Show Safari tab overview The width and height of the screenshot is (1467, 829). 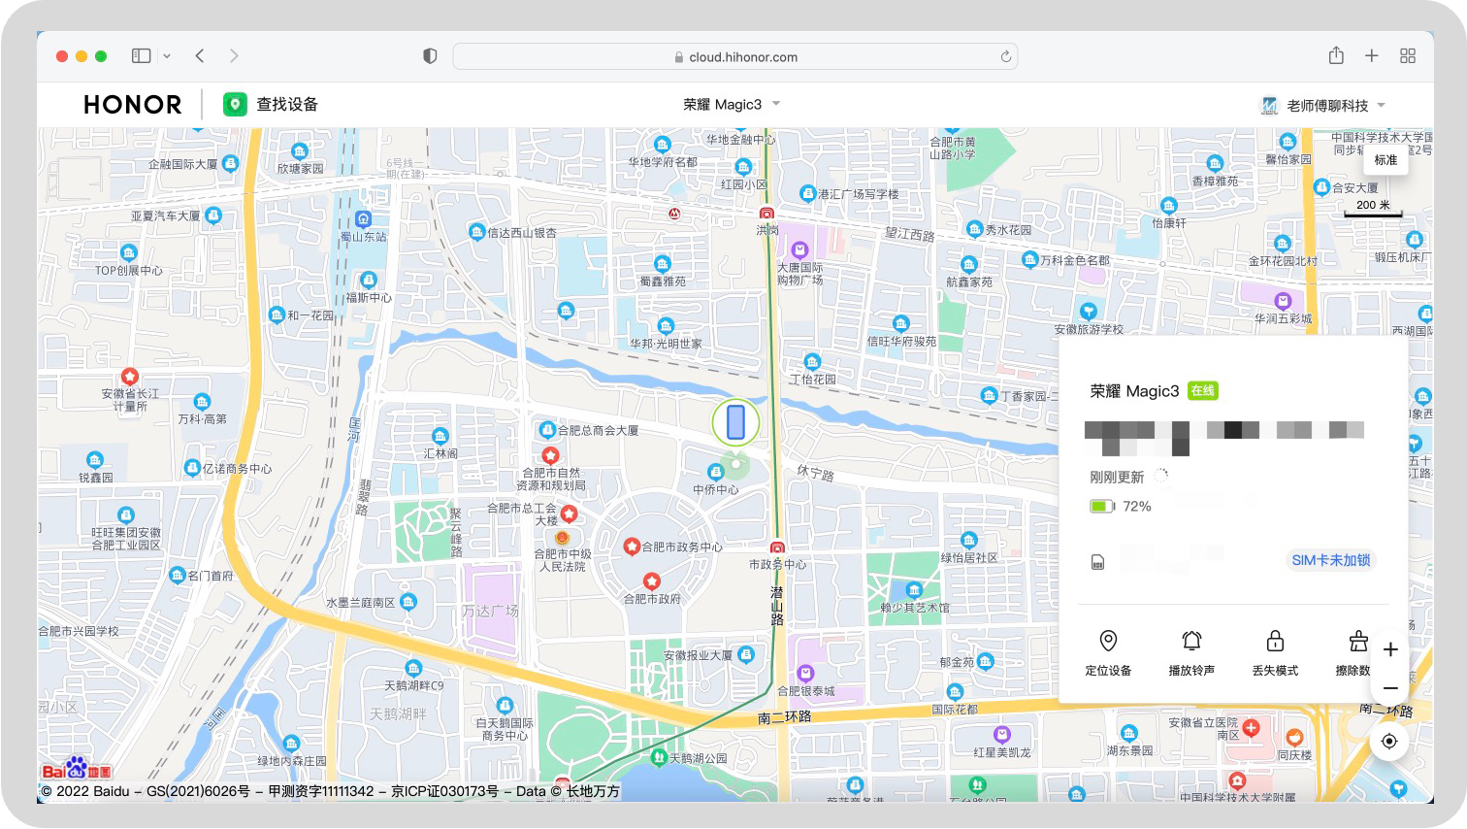(1408, 56)
